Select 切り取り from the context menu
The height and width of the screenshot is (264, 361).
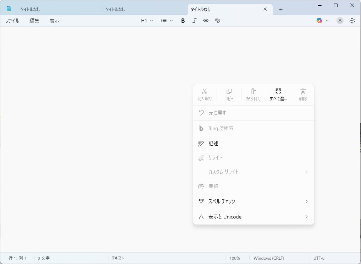[205, 94]
